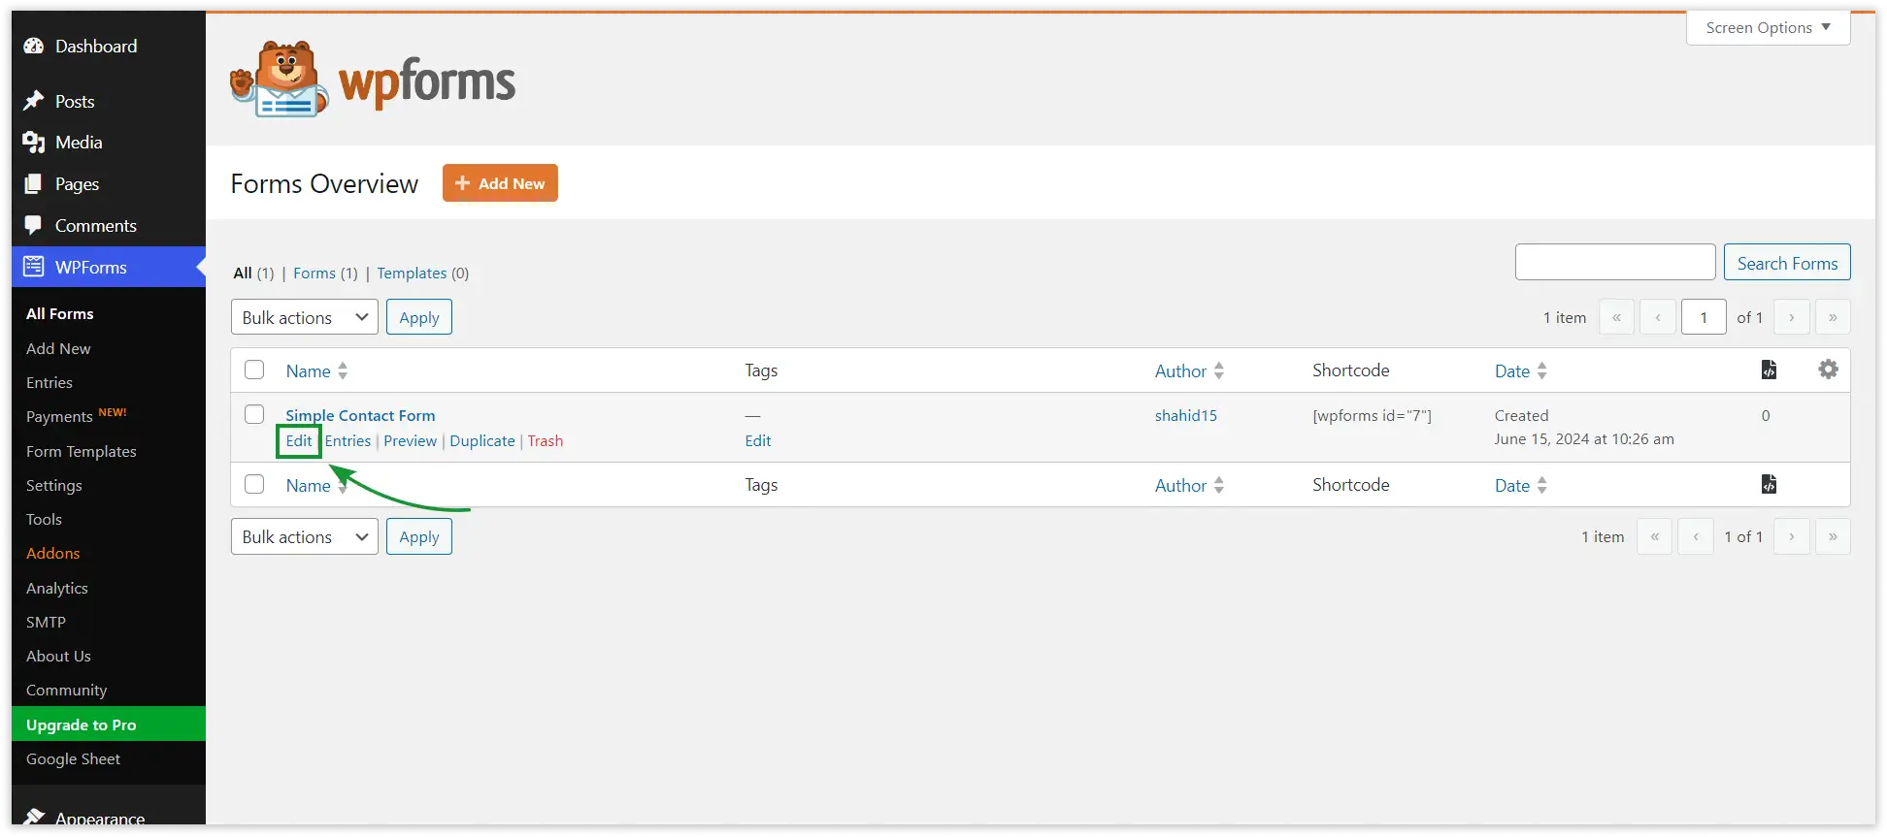The image size is (1887, 837).
Task: Click the current page number field
Action: pyautogui.click(x=1704, y=317)
